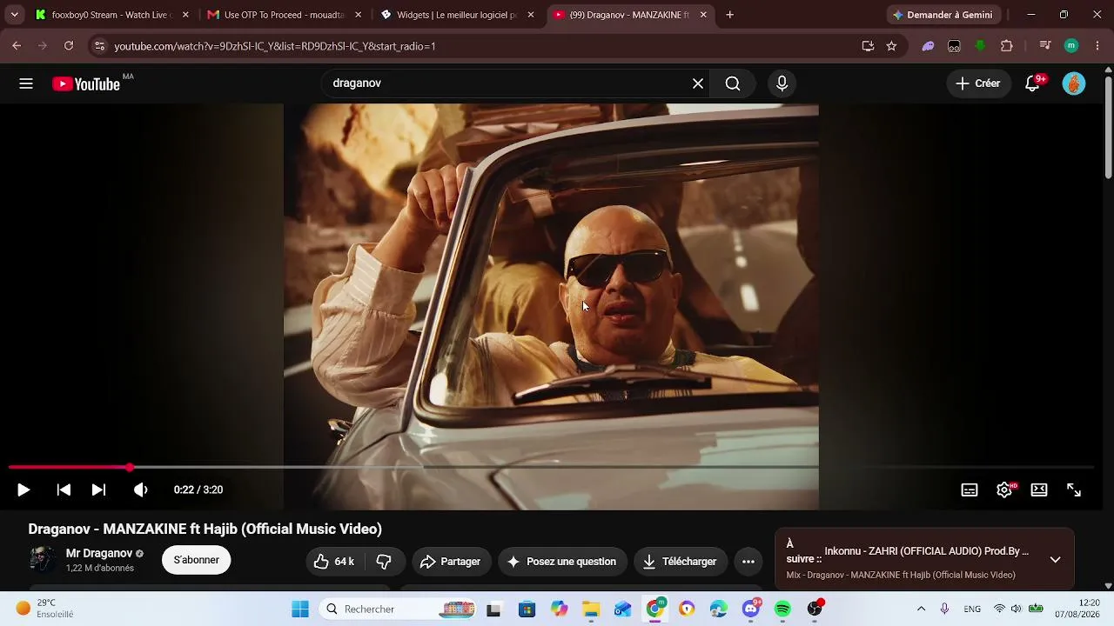Open the tab search dropdown arrow

14,15
